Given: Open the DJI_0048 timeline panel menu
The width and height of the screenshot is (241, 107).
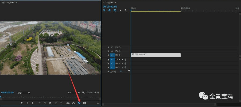Looking at the screenshot, I should [116, 3].
